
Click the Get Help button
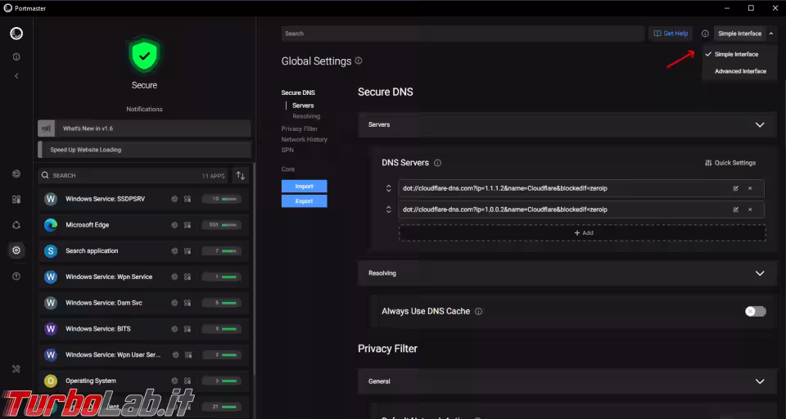click(x=671, y=34)
